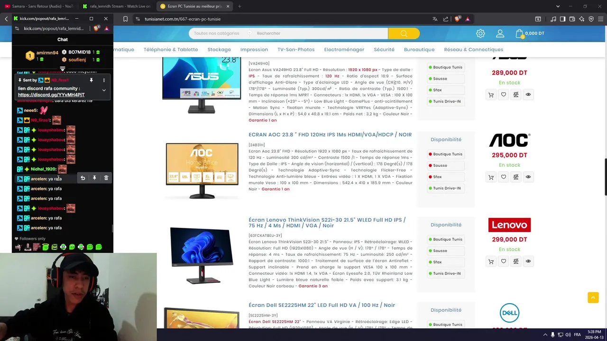Switch to the rafa_lemridh Stream tab
607x341 pixels.
click(117, 6)
